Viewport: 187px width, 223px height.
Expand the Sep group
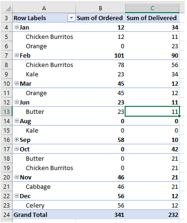point(16,140)
